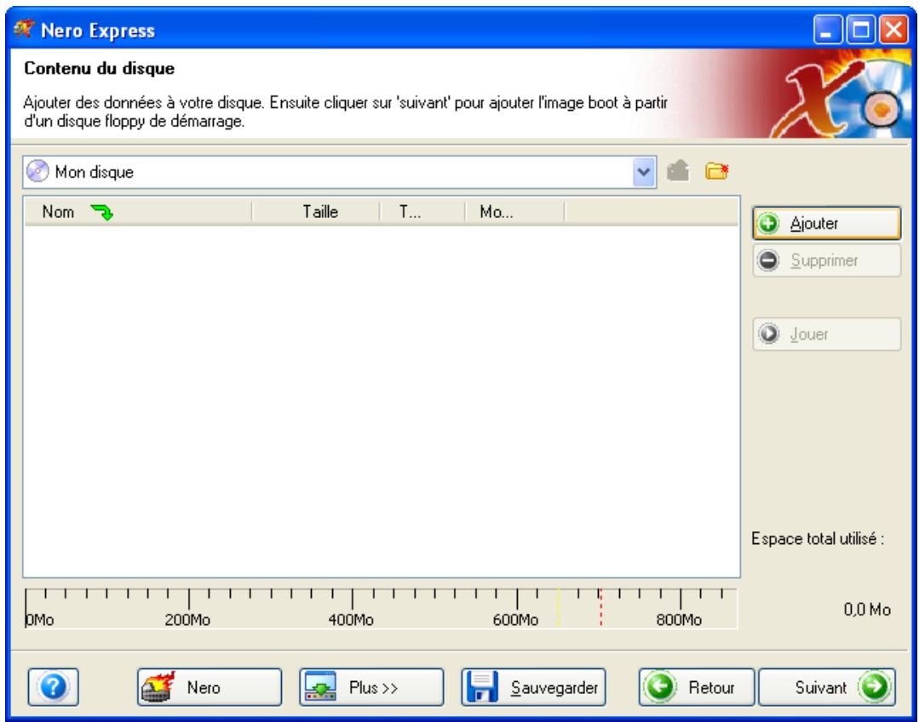Click the 400Mo label on capacity ruler
The height and width of the screenshot is (722, 919).
click(351, 620)
